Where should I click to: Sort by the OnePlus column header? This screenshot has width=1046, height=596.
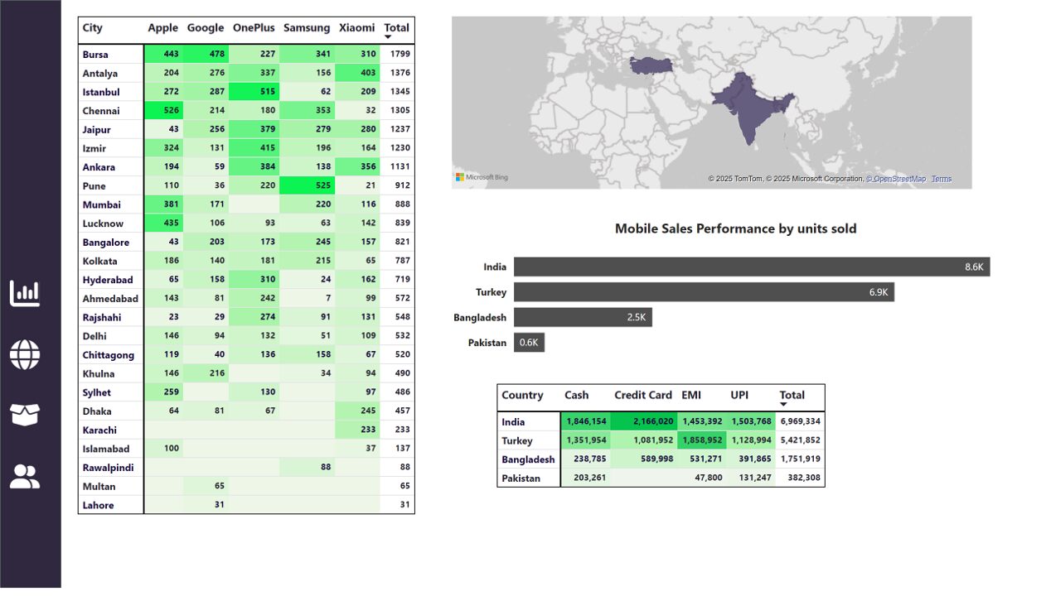point(254,28)
